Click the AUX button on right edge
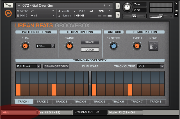The width and height of the screenshot is (180, 119). point(176,11)
